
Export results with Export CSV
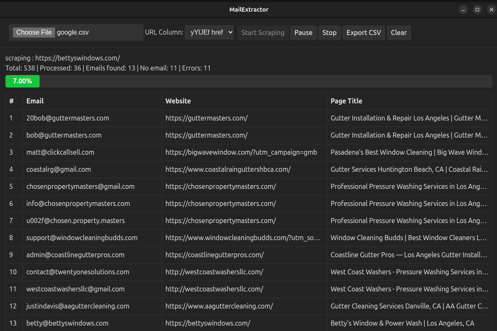point(364,33)
